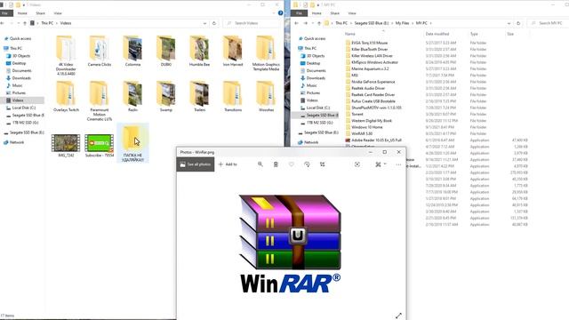This screenshot has width=569, height=320.
Task: Open Home tab in MY PC window
Action: pyautogui.click(x=317, y=13)
